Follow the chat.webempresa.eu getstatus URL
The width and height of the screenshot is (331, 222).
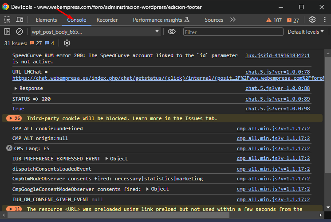(x=168, y=78)
